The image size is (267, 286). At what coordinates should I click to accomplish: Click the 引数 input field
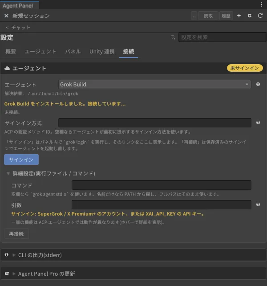pos(162,204)
